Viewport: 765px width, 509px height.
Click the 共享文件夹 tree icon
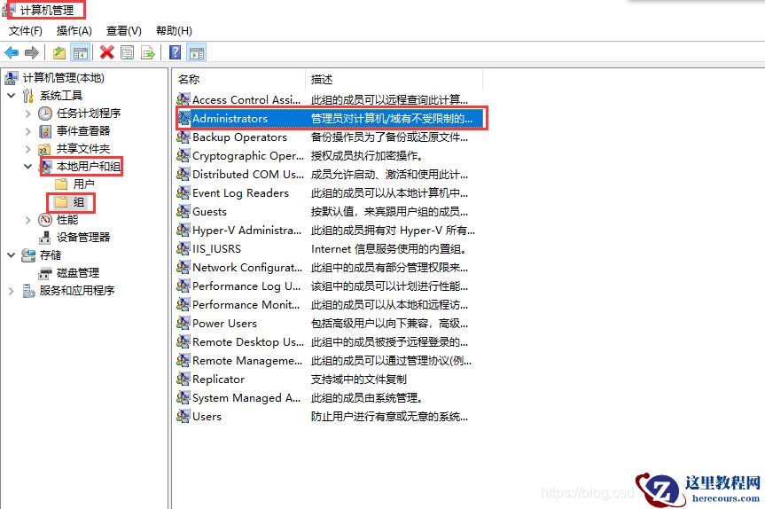(x=45, y=149)
